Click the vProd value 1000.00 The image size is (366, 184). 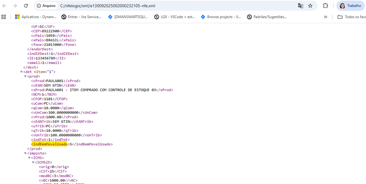click(55, 117)
